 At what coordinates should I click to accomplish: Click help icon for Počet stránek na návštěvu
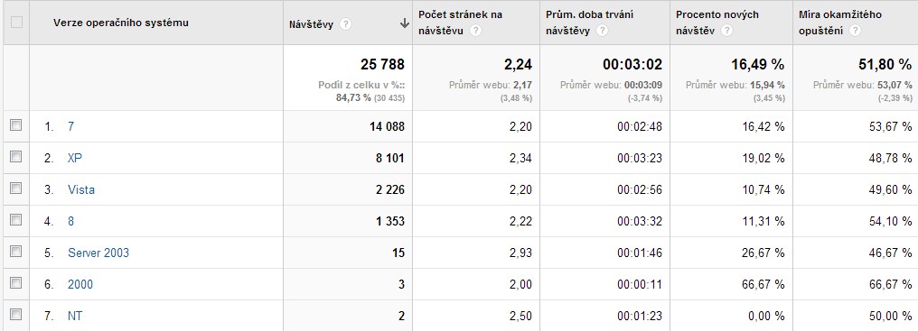click(475, 31)
